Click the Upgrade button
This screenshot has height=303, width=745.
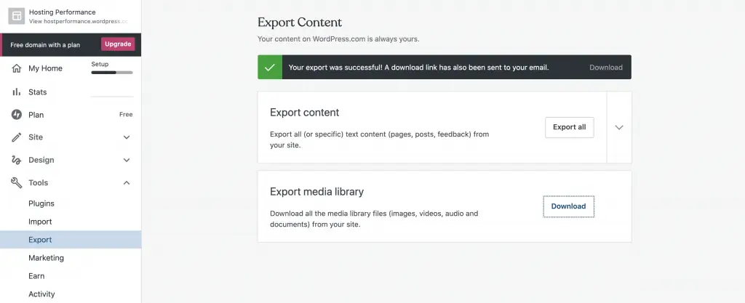[117, 44]
